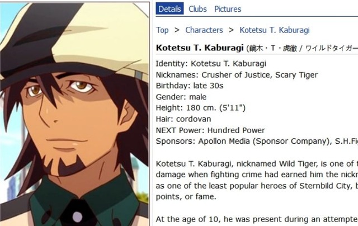Click the Japanese name text beside the heading
This screenshot has width=358, height=226.
click(302, 49)
